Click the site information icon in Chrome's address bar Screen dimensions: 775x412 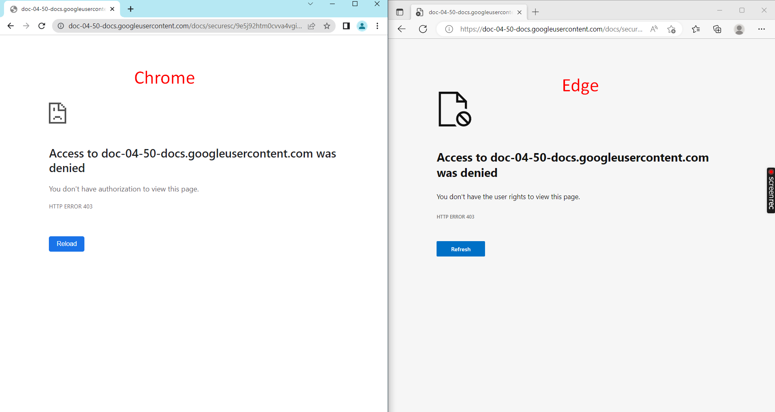(60, 26)
